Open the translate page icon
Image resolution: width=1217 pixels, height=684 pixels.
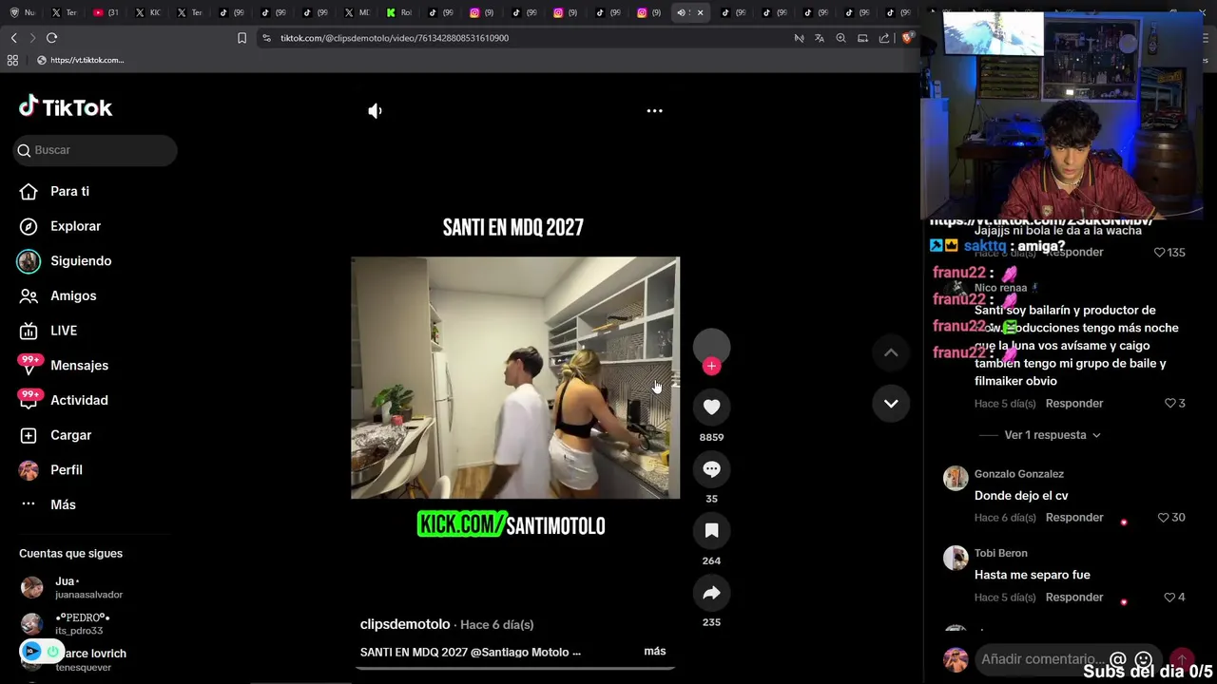coord(820,38)
